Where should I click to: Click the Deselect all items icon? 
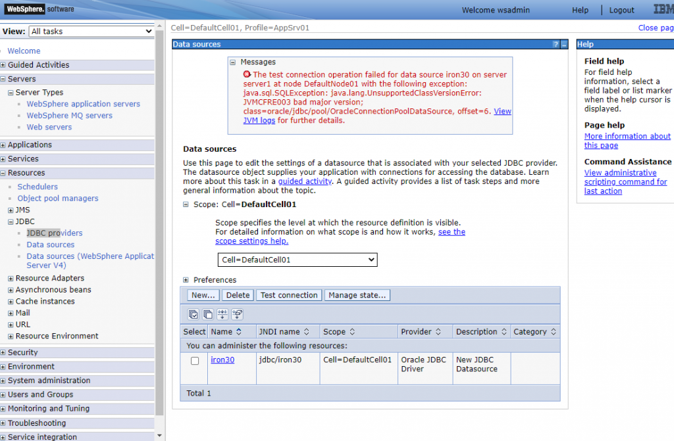point(208,314)
